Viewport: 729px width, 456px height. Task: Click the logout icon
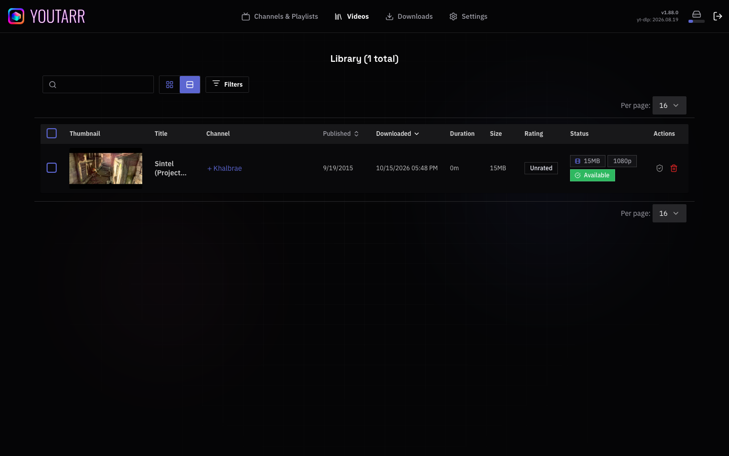717,16
